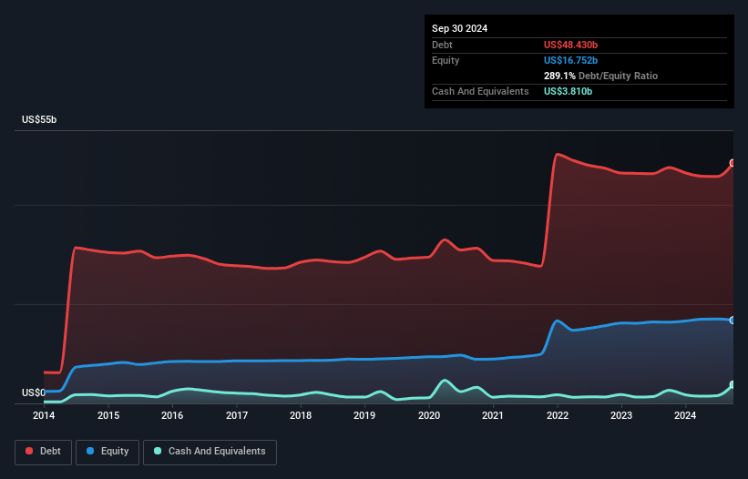Click the US$55b y-axis label
This screenshot has height=479, width=748.
pyautogui.click(x=39, y=119)
